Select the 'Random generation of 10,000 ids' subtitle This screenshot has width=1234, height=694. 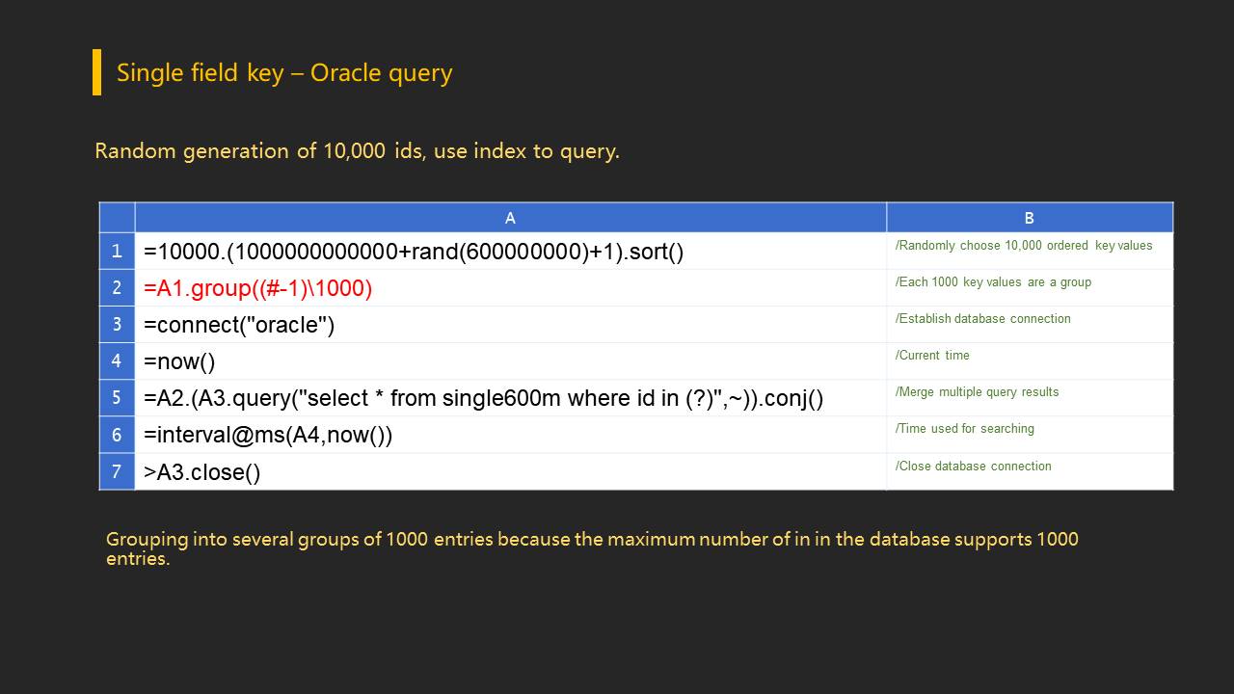coord(357,151)
